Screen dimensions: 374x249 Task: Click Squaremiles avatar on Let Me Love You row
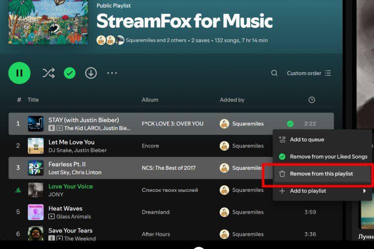coord(224,146)
